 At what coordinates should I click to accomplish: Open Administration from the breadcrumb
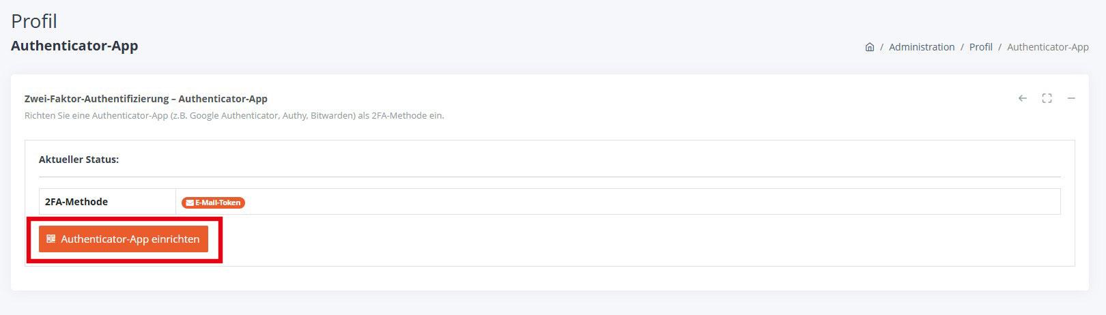922,47
